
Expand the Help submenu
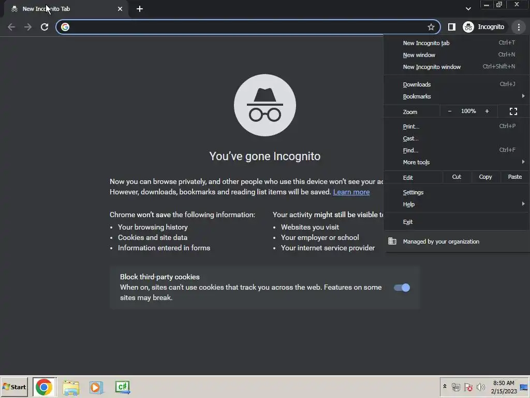tap(457, 204)
